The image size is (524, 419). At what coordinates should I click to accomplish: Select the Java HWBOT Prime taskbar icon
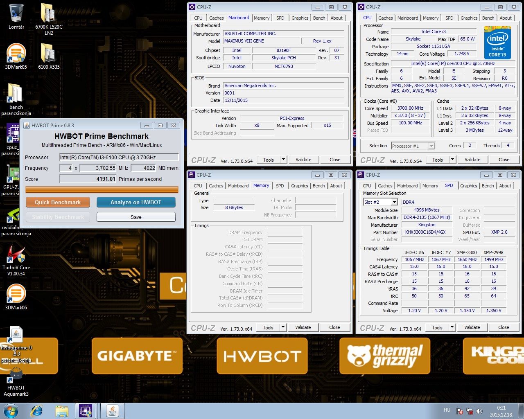(112, 411)
